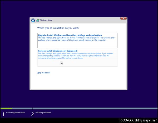Close the Windows Setup dialog
This screenshot has width=158, height=123.
[124, 18]
